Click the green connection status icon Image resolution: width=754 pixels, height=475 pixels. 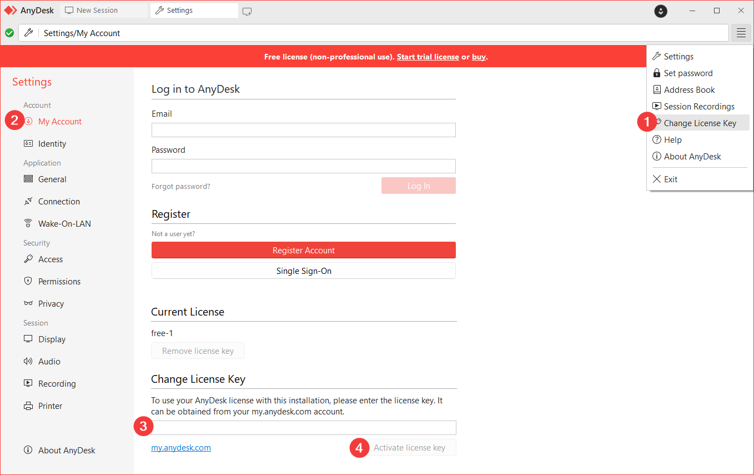[9, 33]
